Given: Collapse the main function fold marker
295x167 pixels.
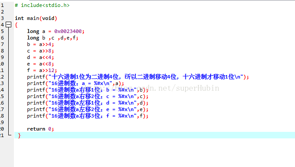Looking at the screenshot, I should (8, 25).
